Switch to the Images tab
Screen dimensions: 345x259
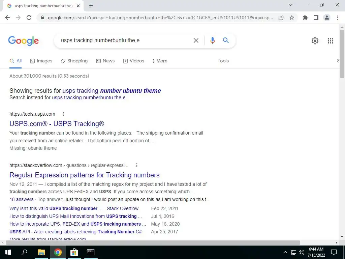tap(41, 61)
